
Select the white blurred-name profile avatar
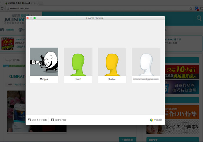146,61
